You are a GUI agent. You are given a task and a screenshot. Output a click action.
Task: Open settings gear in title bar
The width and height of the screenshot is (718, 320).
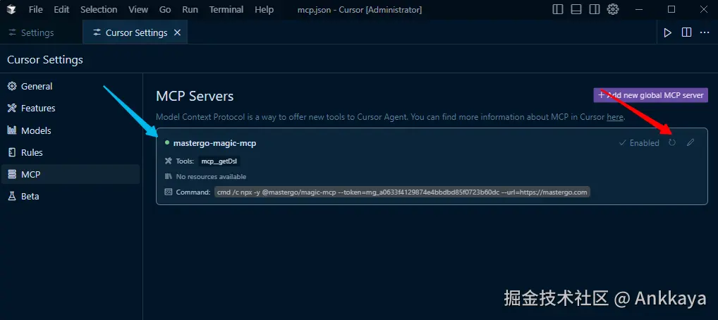613,9
